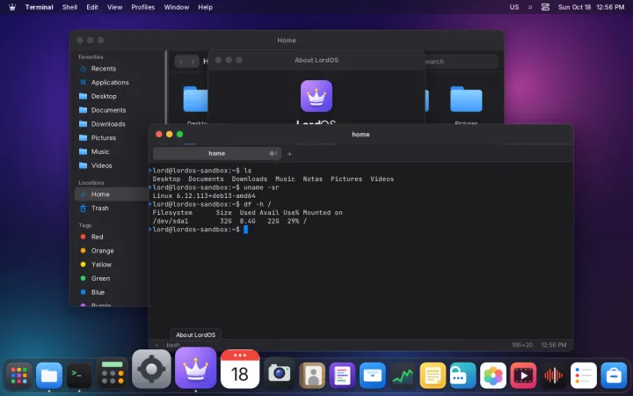Open the launcher grid icon in the dock

coord(18,376)
